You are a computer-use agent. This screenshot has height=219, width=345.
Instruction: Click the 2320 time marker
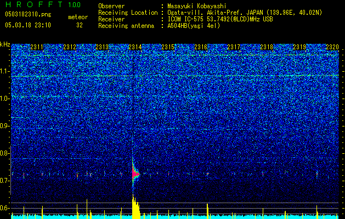point(332,47)
